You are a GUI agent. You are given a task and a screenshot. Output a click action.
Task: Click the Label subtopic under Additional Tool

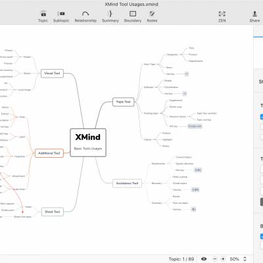pyautogui.click(x=22, y=137)
